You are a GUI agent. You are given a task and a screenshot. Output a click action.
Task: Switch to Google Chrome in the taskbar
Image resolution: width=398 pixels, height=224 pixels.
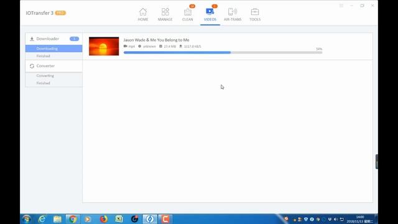click(73, 219)
